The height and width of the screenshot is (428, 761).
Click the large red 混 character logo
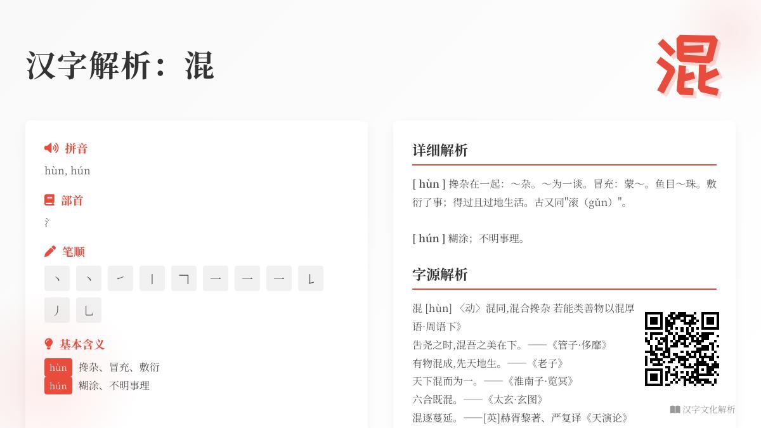pyautogui.click(x=688, y=66)
